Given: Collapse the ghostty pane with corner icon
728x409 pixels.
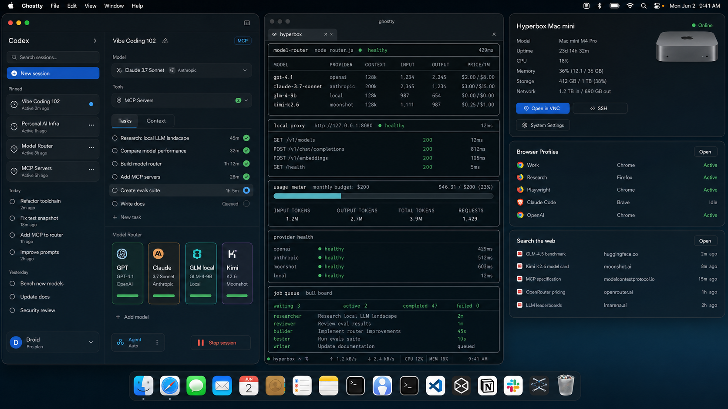Looking at the screenshot, I should coord(494,34).
